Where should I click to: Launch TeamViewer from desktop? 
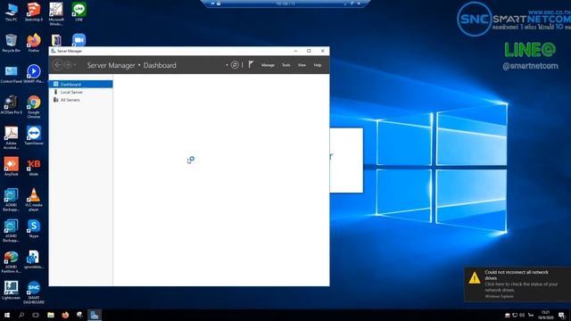pyautogui.click(x=34, y=136)
